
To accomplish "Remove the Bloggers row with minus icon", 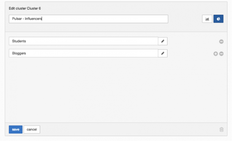I will point(221,54).
